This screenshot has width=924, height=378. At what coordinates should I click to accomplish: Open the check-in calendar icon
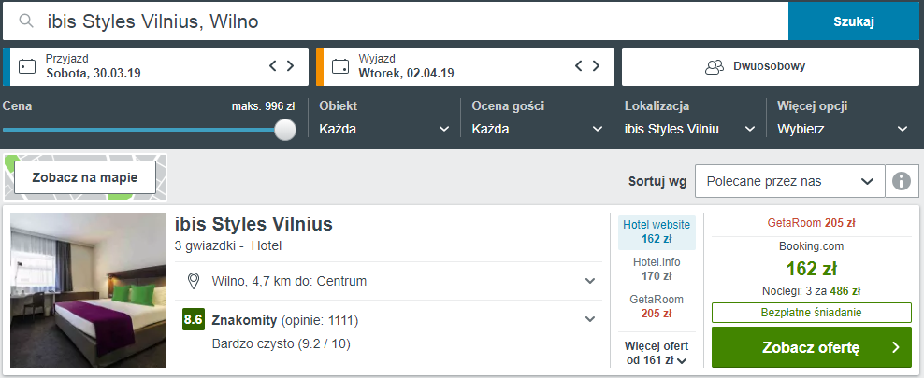pos(27,66)
